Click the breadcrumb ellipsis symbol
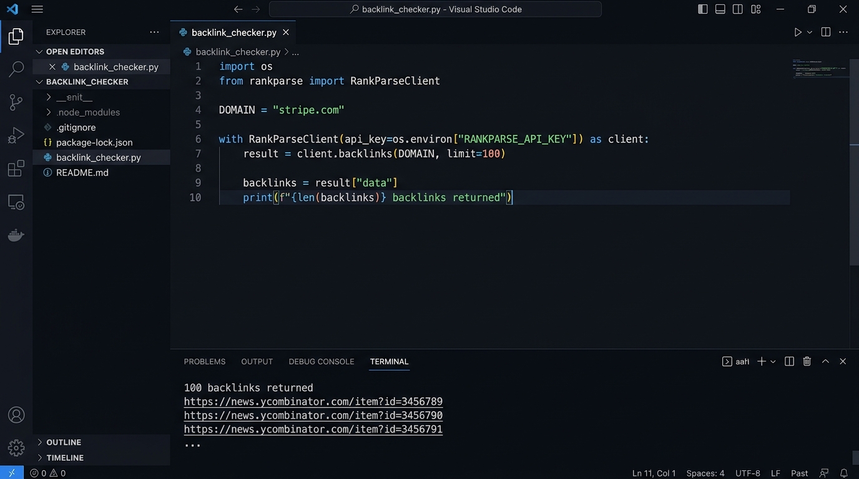 [296, 52]
